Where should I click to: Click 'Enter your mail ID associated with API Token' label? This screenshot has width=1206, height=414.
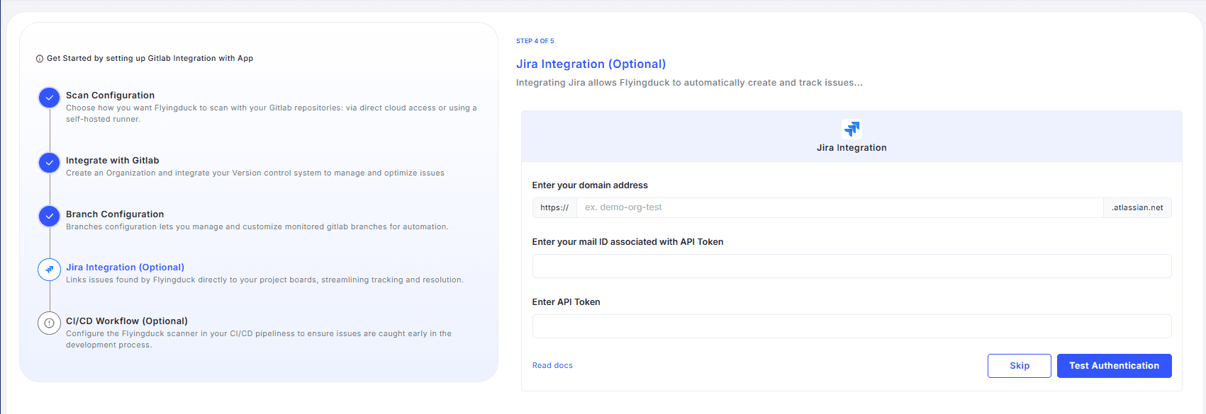point(627,242)
